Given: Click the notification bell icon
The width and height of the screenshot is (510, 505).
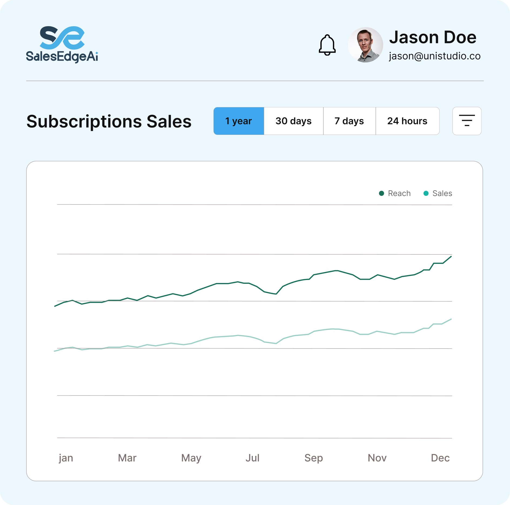Looking at the screenshot, I should 327,45.
